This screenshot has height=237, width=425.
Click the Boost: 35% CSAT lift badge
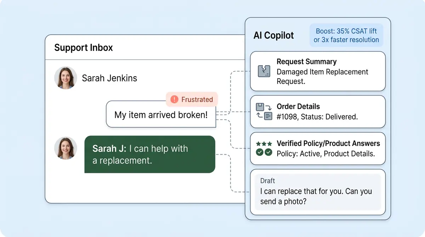tap(346, 35)
